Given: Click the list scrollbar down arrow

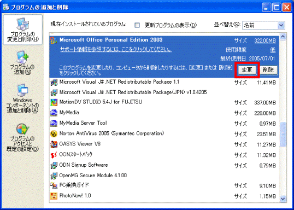Looking at the screenshot, I should 283,199.
